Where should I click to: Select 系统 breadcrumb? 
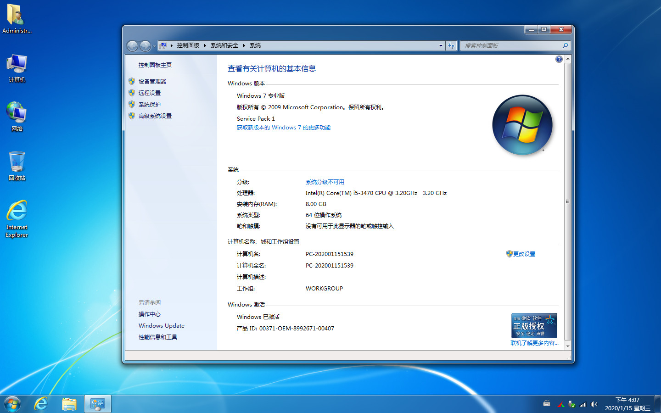[255, 45]
